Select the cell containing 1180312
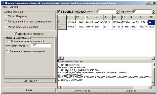Image resolution: width=157 pixels, height=94 pixels. [81, 27]
